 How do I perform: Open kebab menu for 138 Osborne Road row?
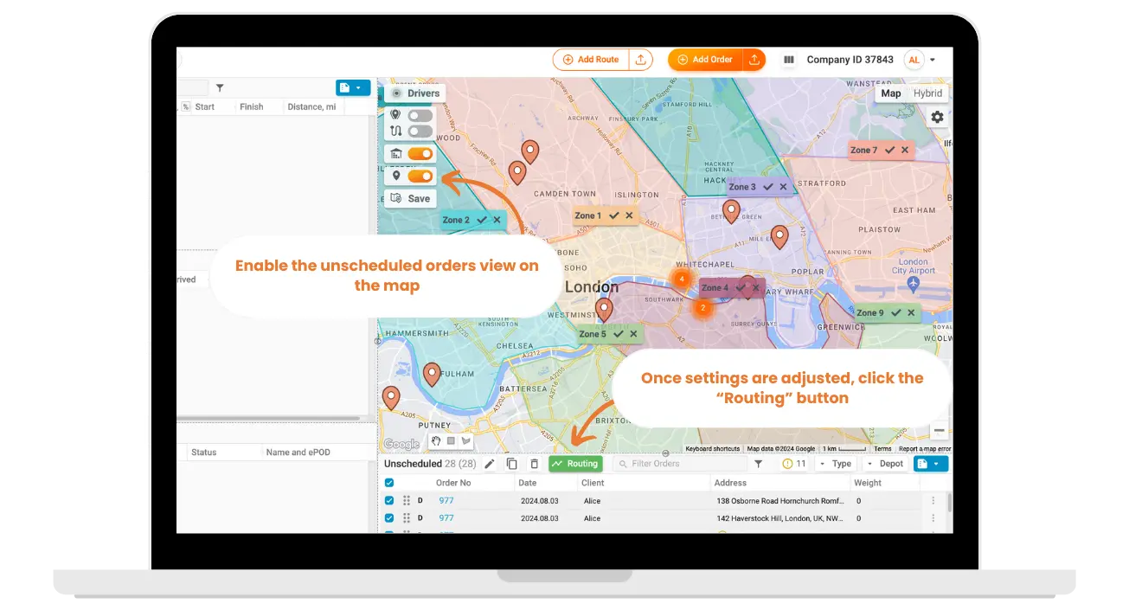[x=933, y=501]
